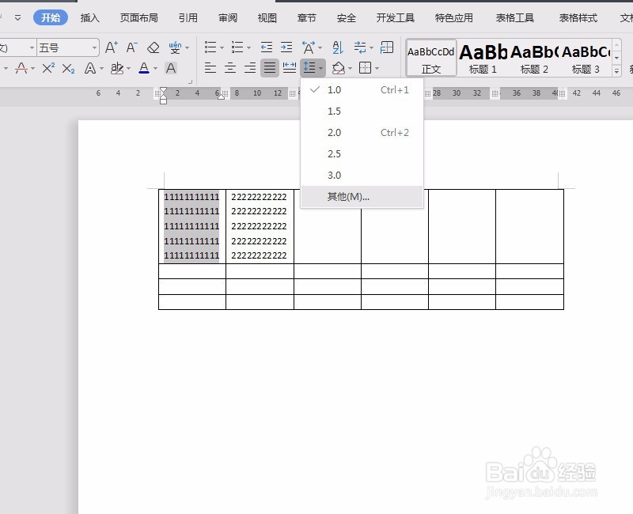
Task: Open the 页面布局 tab
Action: [x=139, y=17]
